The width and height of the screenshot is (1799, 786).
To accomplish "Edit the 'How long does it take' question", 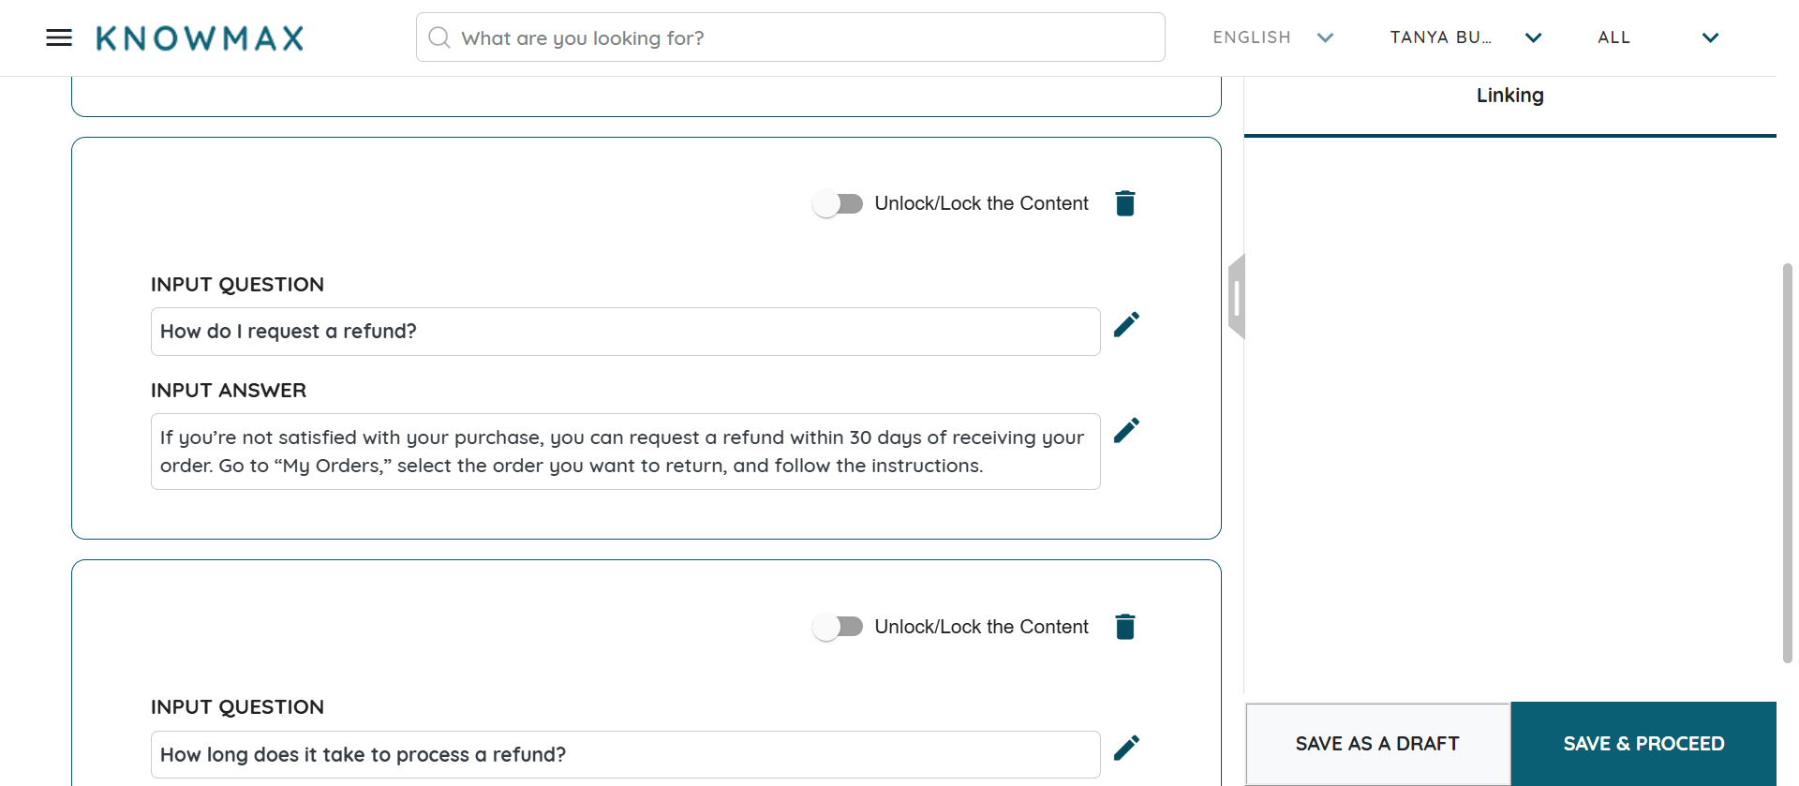I will tap(1126, 748).
